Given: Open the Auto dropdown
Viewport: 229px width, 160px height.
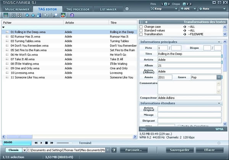Looking at the screenshot, I should click(213, 9).
